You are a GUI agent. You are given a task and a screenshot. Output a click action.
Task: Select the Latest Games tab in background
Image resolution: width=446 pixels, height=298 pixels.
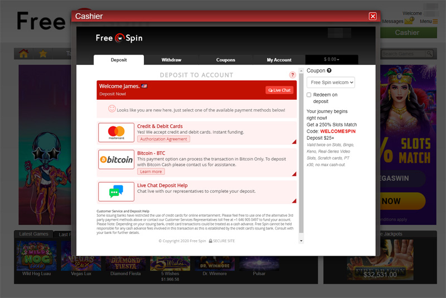click(33, 234)
